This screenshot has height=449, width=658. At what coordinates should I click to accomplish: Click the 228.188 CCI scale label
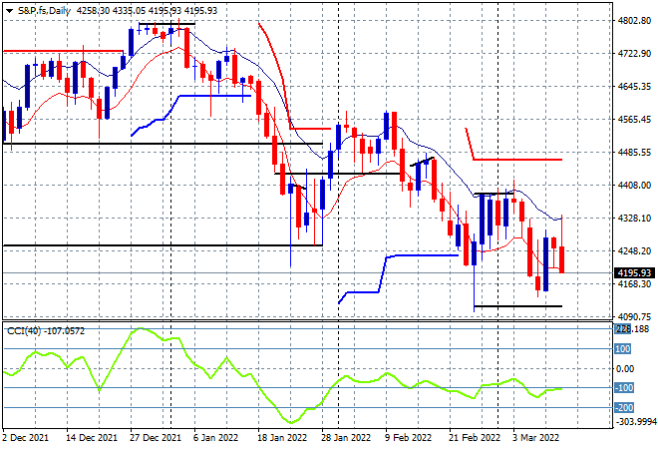tap(632, 329)
